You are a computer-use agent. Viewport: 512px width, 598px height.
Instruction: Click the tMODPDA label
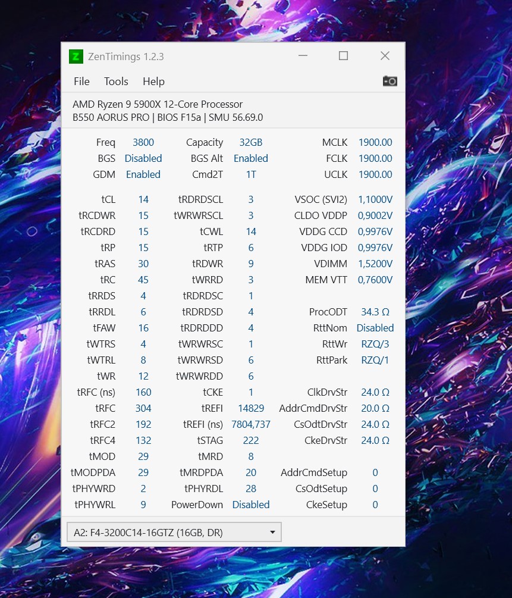coord(93,472)
